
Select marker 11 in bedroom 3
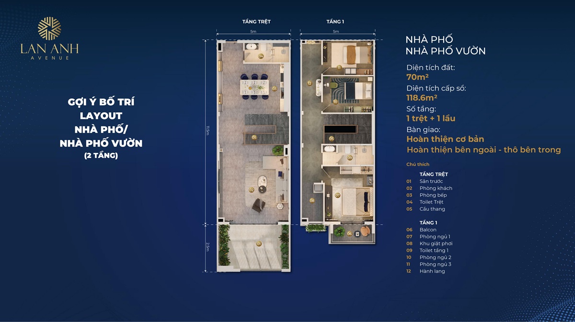[x=339, y=68]
